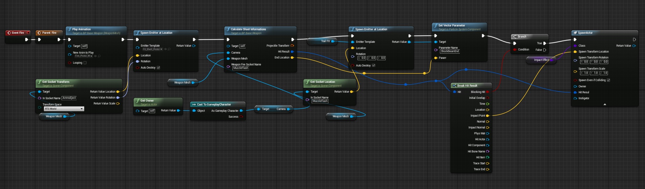Open the FX_Shell_Pistol emitter template dropdown
Screen dimensions: 645x189
[x=152, y=49]
